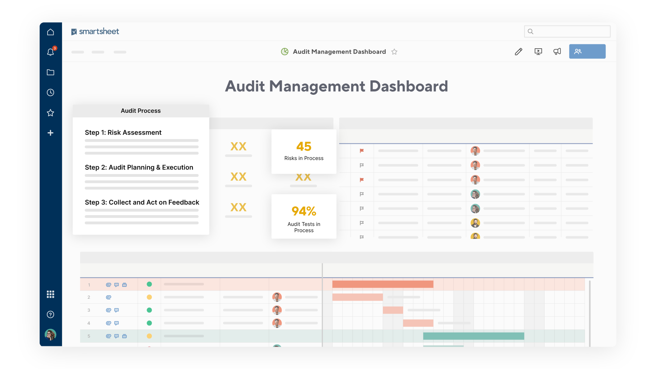This screenshot has height=369, width=656.
Task: Open the user profile avatar in sidebar
Action: (x=50, y=335)
